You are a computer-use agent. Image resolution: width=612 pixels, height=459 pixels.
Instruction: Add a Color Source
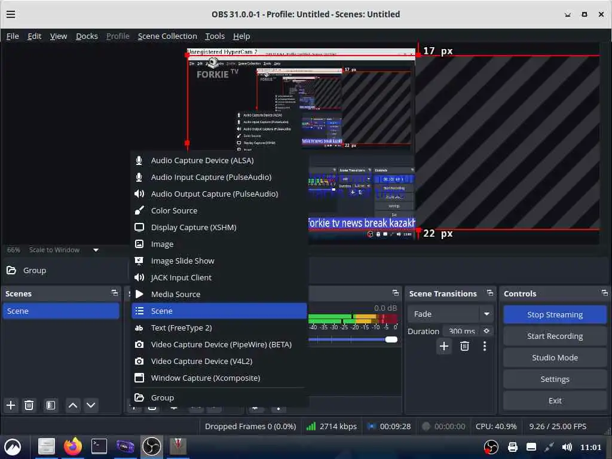pyautogui.click(x=219, y=211)
